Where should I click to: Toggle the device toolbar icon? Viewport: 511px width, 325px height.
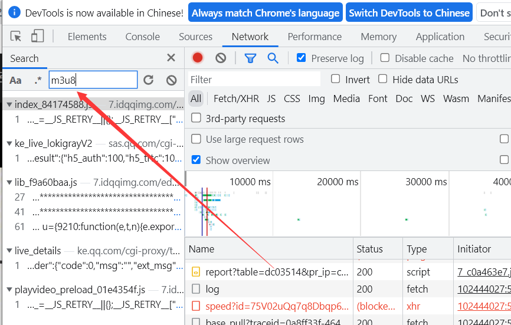pyautogui.click(x=38, y=36)
